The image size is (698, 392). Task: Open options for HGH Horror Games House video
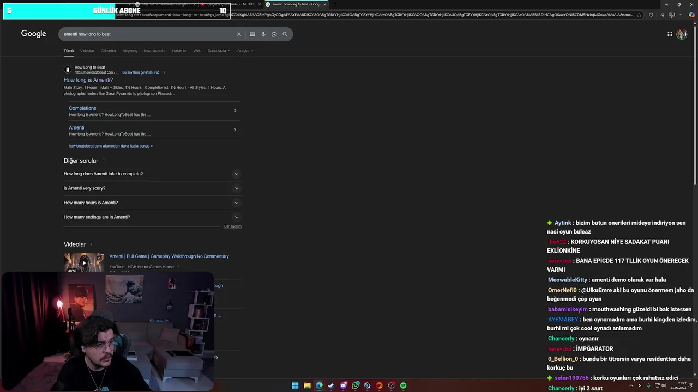pyautogui.click(x=178, y=267)
